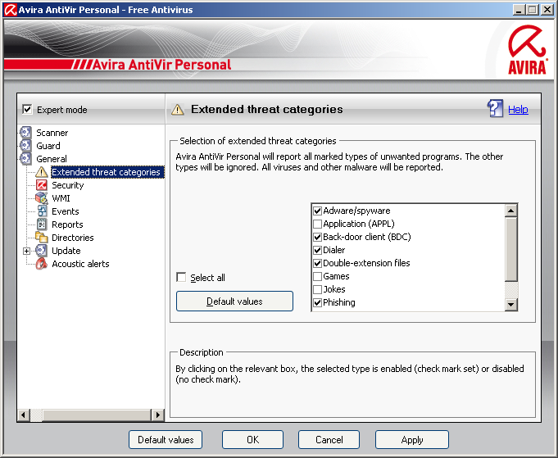Click the WMI icon in the tree
This screenshot has width=558, height=458.
pos(41,198)
